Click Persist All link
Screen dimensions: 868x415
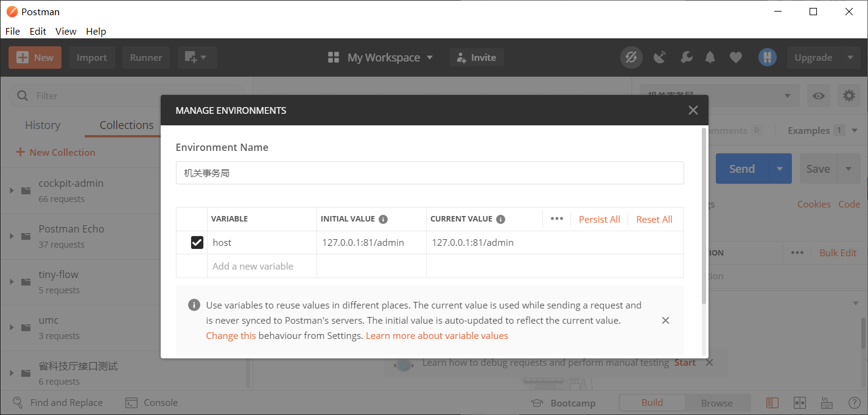(600, 220)
